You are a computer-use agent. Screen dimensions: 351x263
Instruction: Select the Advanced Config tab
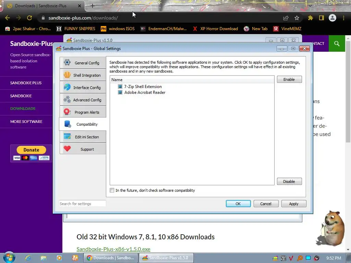[83, 100]
